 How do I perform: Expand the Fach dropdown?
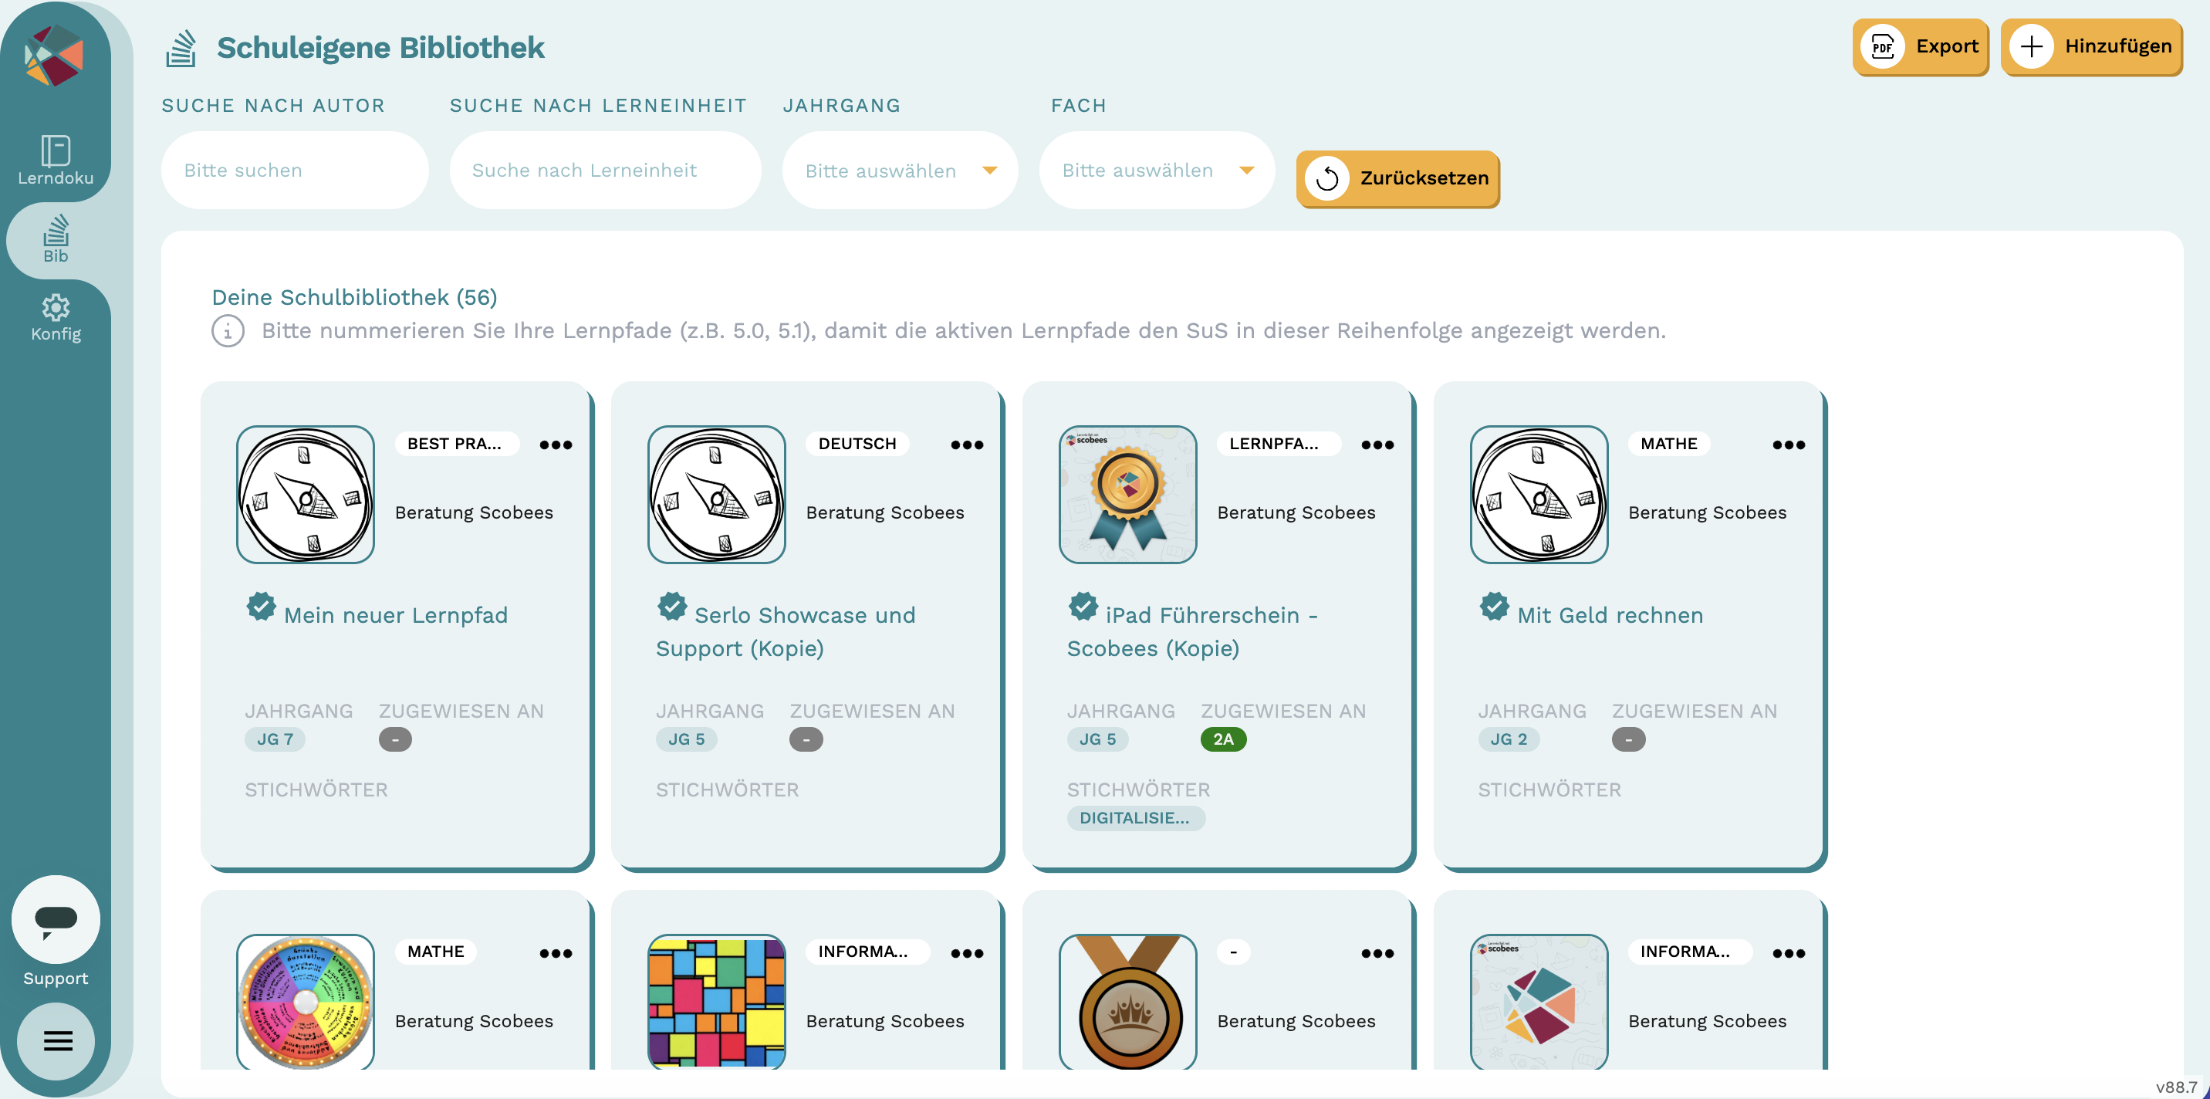[1157, 170]
